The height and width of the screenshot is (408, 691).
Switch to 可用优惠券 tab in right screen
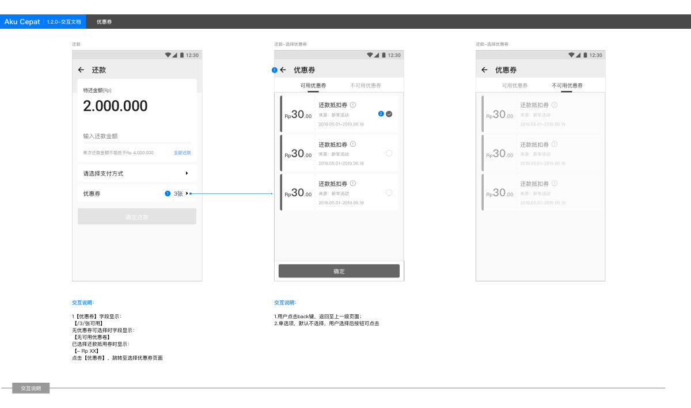point(514,85)
